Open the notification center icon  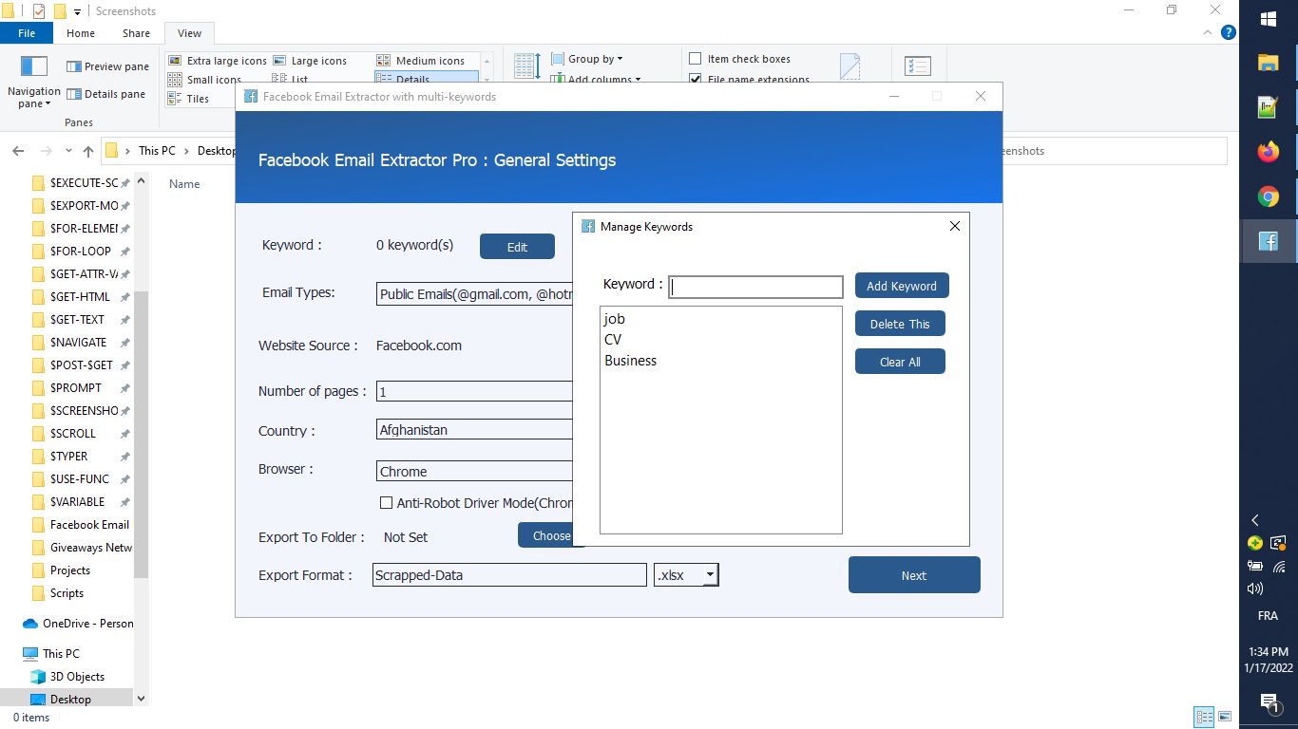[x=1269, y=702]
